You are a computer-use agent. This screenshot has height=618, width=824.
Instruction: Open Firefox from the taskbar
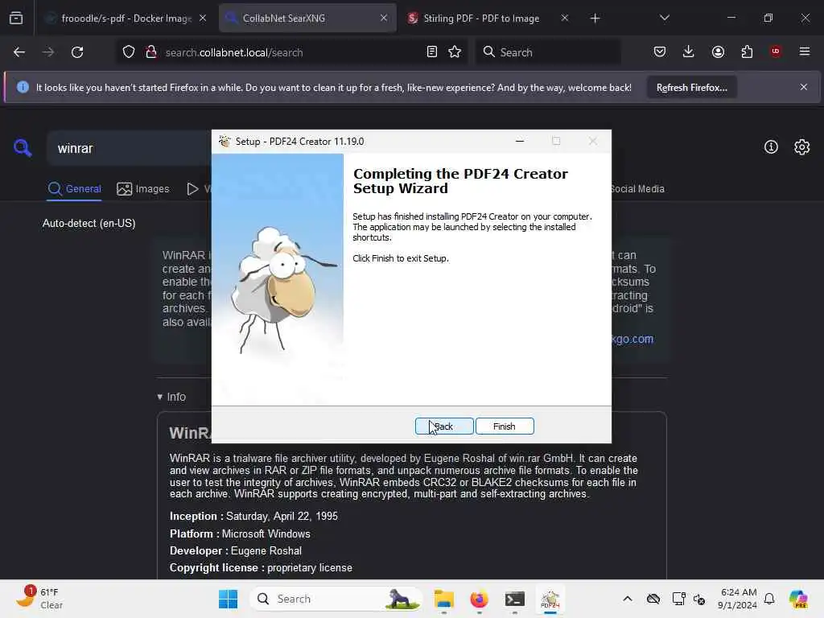480,599
